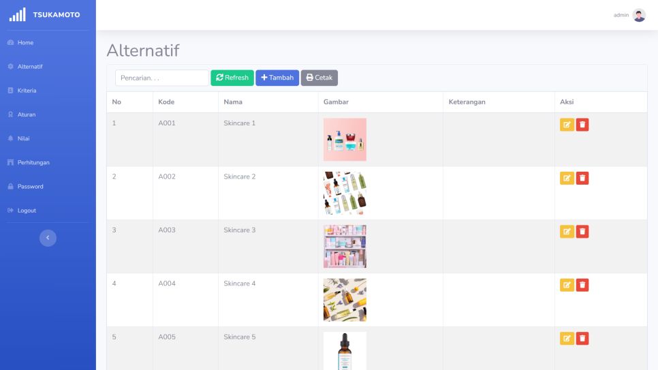658x370 pixels.
Task: Open the Aturan sidebar page
Action: click(x=26, y=114)
